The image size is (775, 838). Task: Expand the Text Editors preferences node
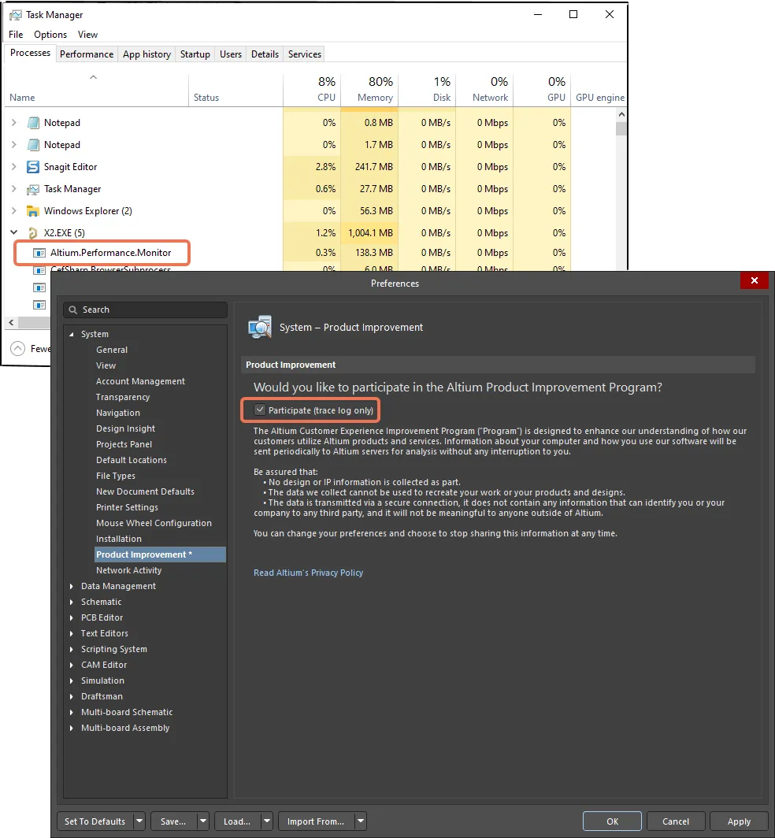(72, 634)
